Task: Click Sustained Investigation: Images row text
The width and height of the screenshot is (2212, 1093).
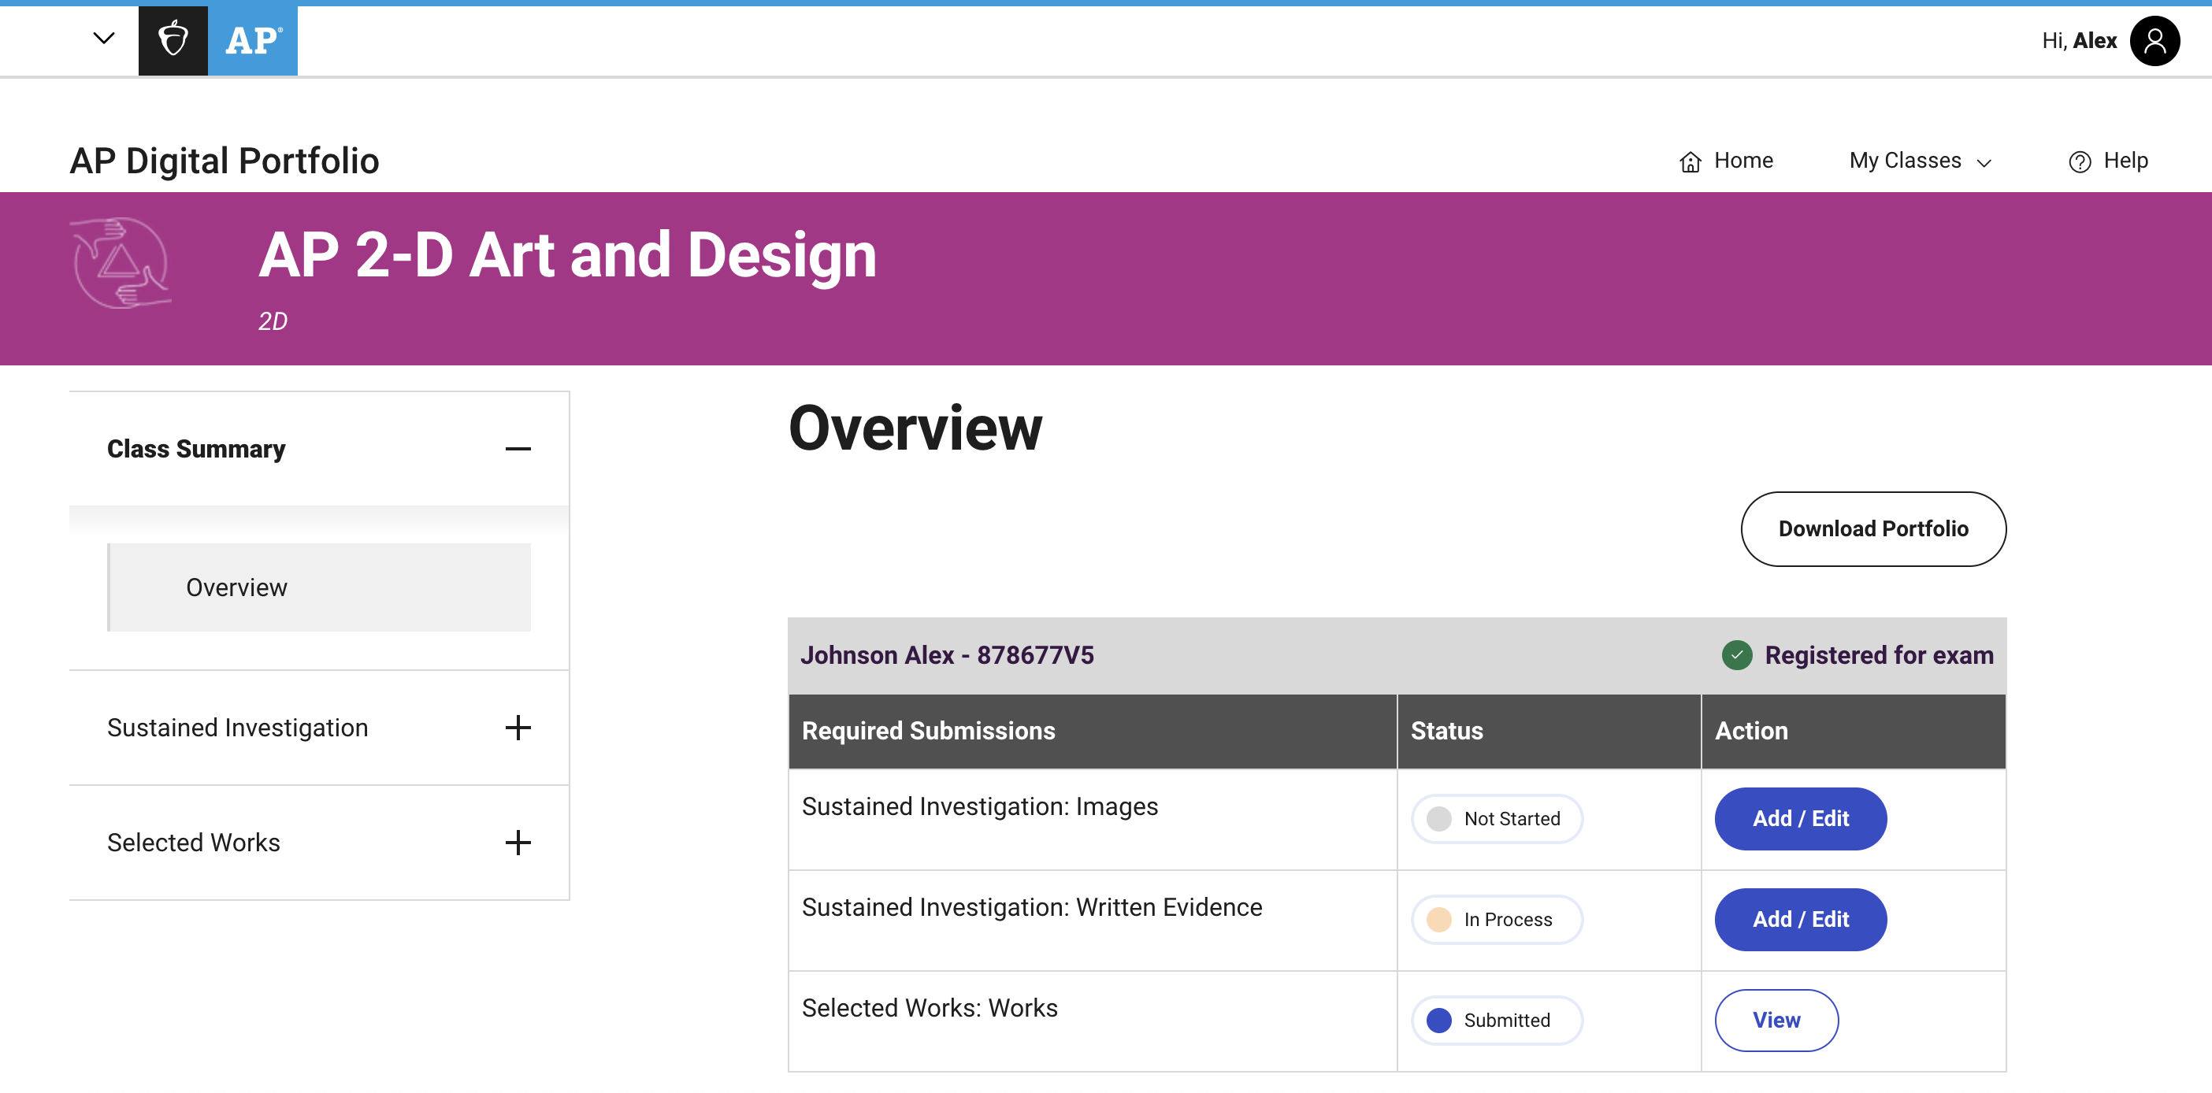Action: (x=980, y=806)
